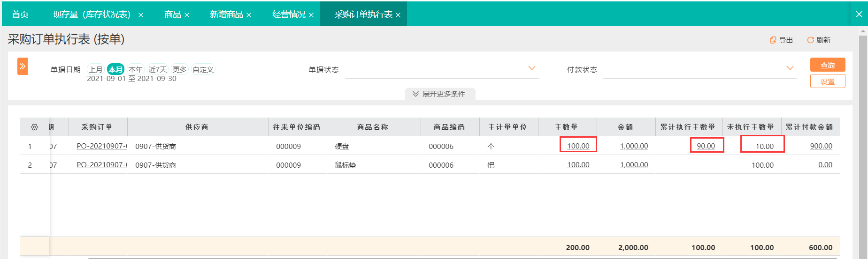Screen dimensions: 868x259
Task: Close the 采购订单执行表 tab
Action: pos(398,15)
